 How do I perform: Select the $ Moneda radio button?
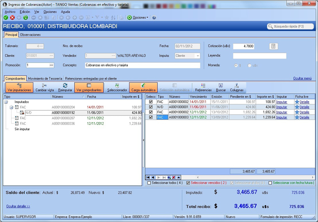[x=236, y=66]
